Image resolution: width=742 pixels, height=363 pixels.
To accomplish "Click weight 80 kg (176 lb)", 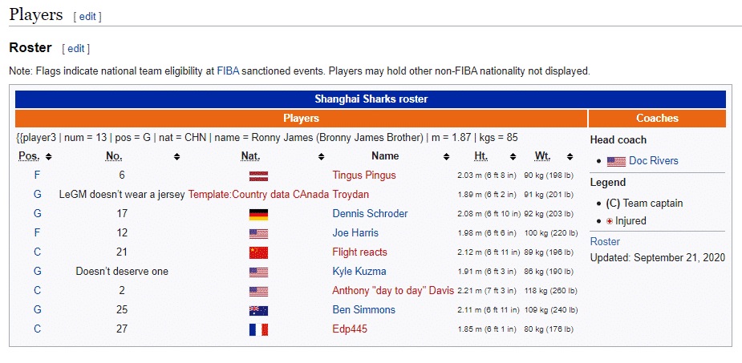I will 549,329.
